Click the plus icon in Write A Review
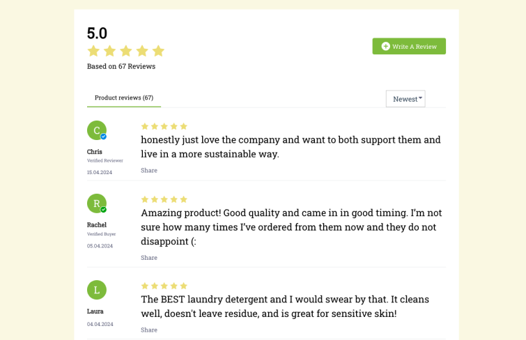Viewport: 526px width, 340px height. click(386, 46)
